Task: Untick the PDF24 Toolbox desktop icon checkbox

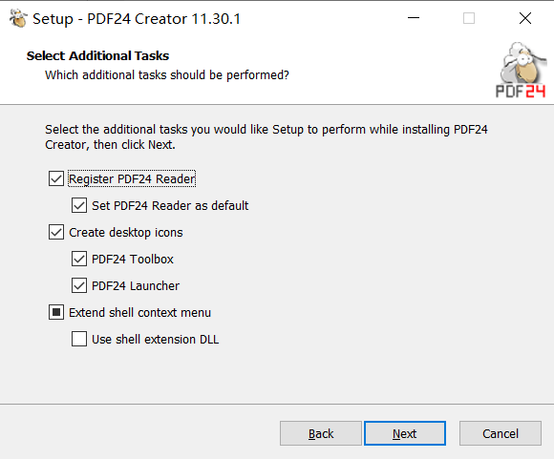Action: coord(79,260)
